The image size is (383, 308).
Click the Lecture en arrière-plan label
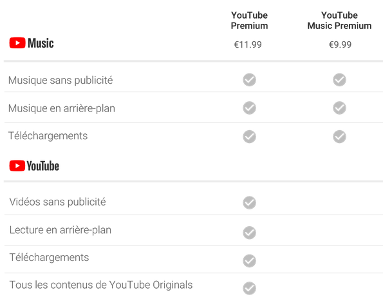(x=61, y=230)
